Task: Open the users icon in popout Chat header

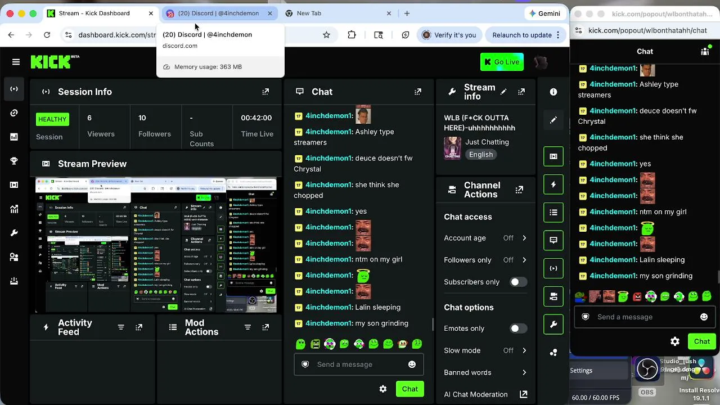Action: [x=705, y=52]
